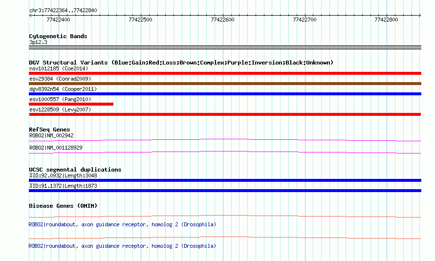
Task: Click the ROBO2|NM_002942 transcript label
Action: [52, 135]
